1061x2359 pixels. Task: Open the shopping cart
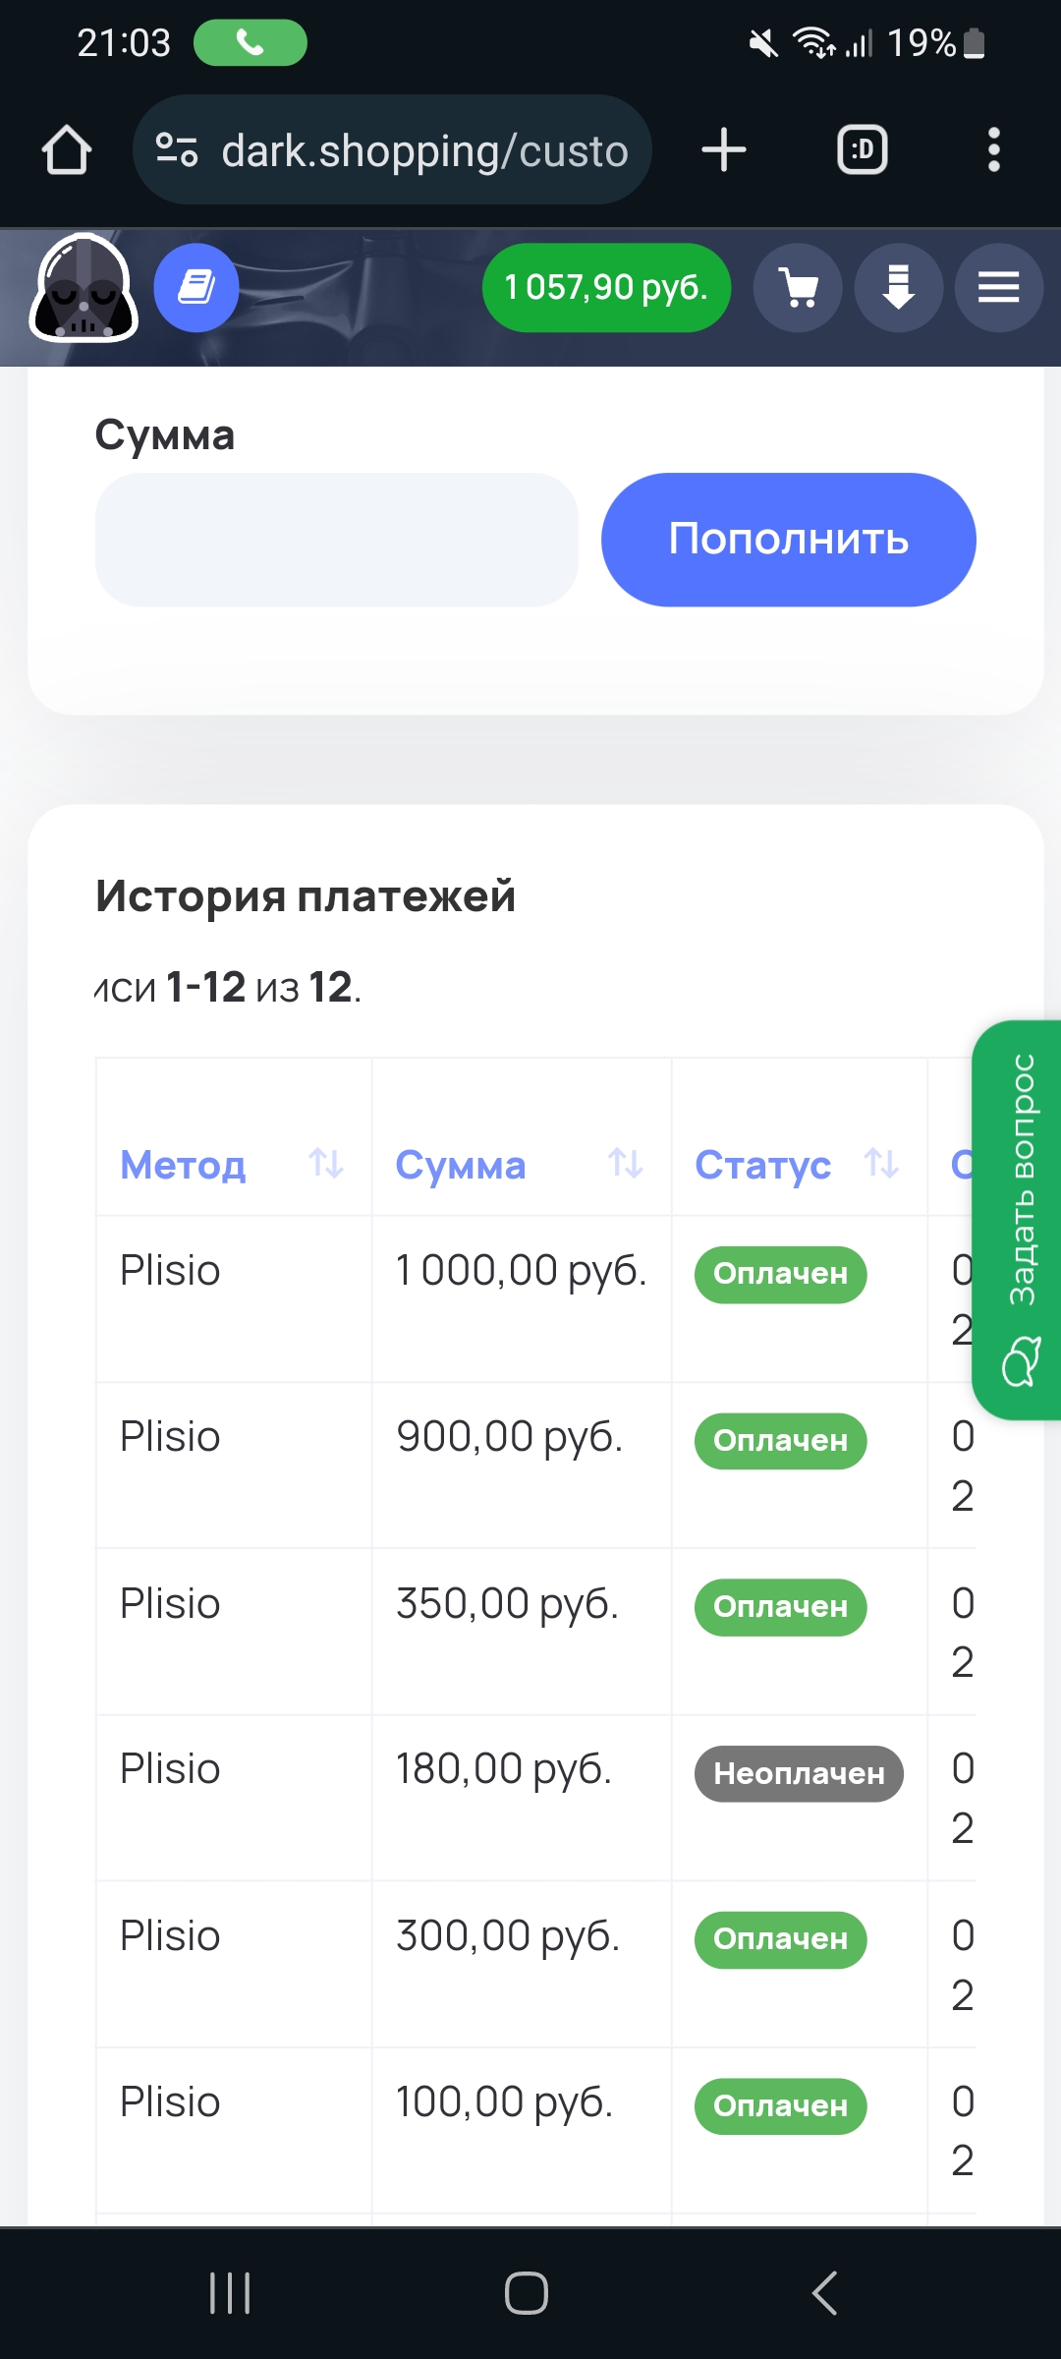(798, 288)
